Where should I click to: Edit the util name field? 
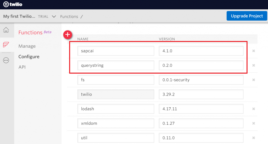[116, 138]
